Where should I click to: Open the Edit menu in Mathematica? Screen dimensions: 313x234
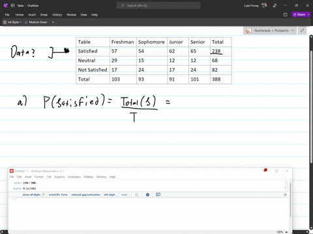click(x=19, y=177)
